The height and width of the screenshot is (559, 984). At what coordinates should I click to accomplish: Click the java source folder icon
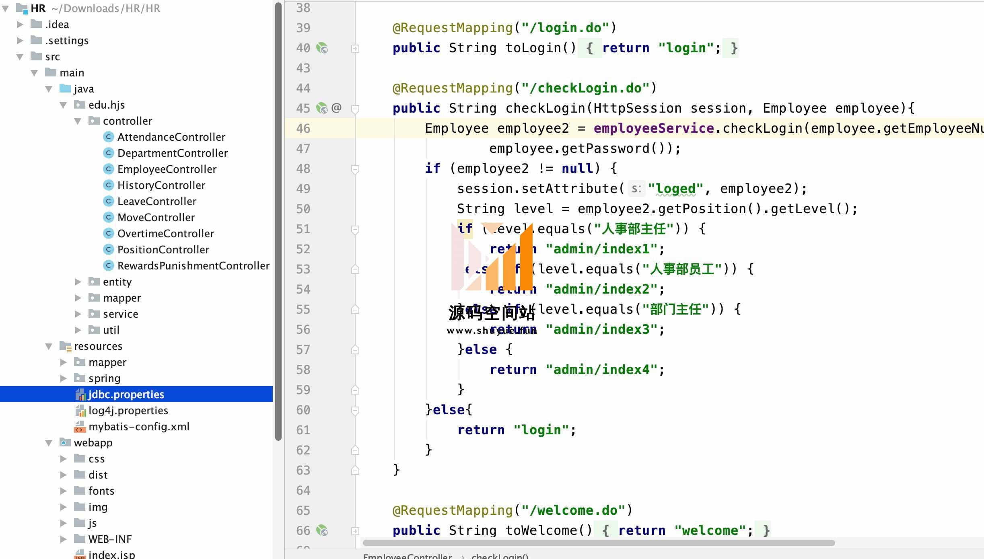pos(65,88)
